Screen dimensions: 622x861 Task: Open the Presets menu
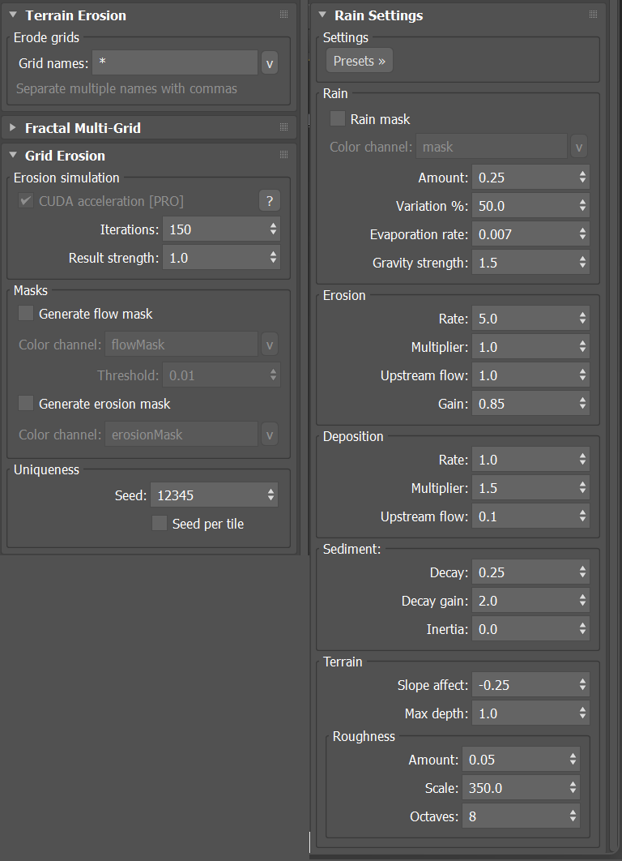coord(359,61)
